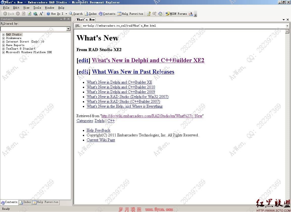This screenshot has width=291, height=212.
Task: Switch to the Index tab at panel bottom
Action: pos(25,202)
